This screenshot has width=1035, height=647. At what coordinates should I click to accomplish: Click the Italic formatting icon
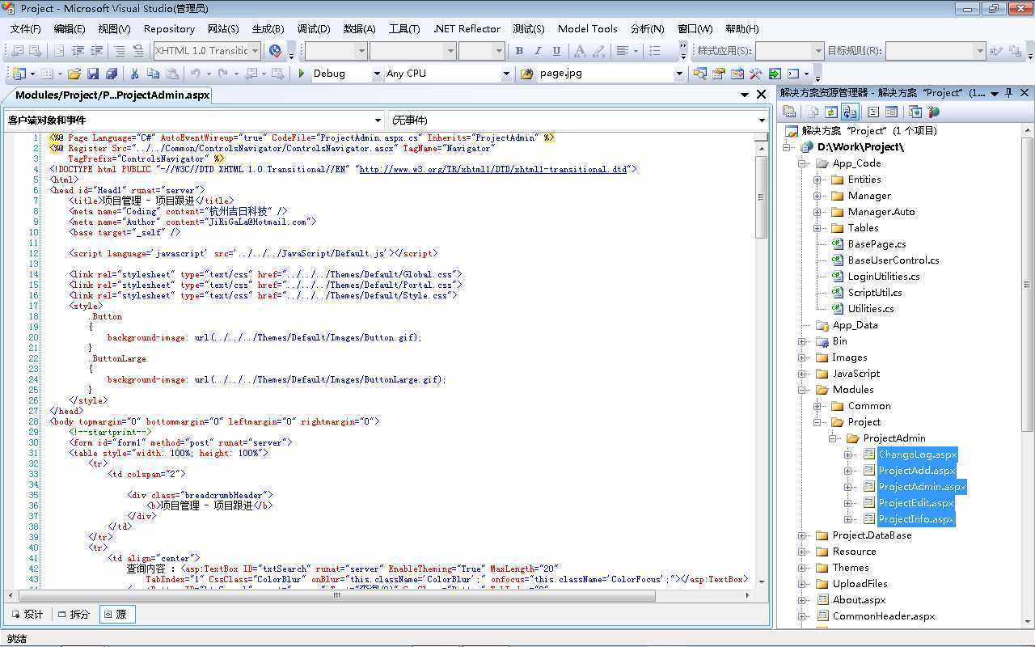(x=538, y=51)
